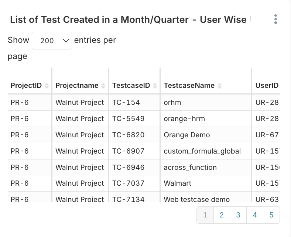291x237 pixels.
Task: Click the UserID column header
Action: 267,86
